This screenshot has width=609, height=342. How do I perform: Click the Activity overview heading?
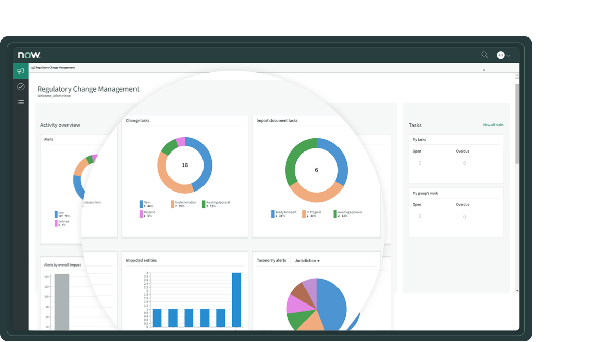(x=60, y=125)
